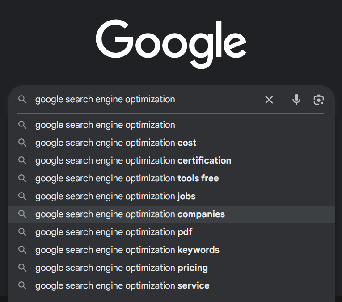Click magnifier icon beside 'pdf' suggestion
This screenshot has width=342, height=302.
(22, 232)
